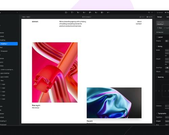
Task: Select the Paragraph layer
Action: click(x=4, y=51)
